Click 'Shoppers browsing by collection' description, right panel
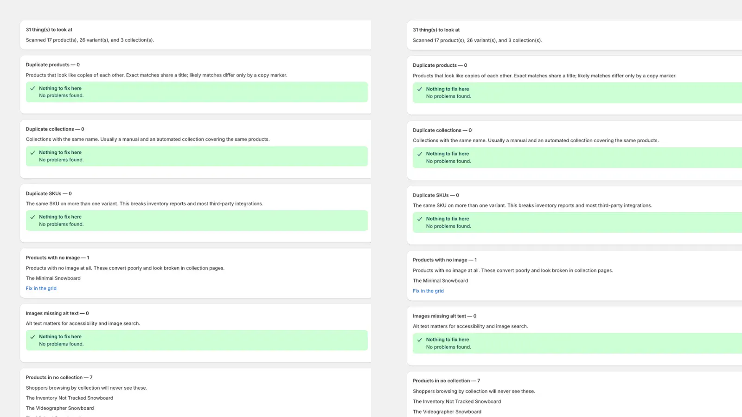This screenshot has width=742, height=417. coord(474,392)
